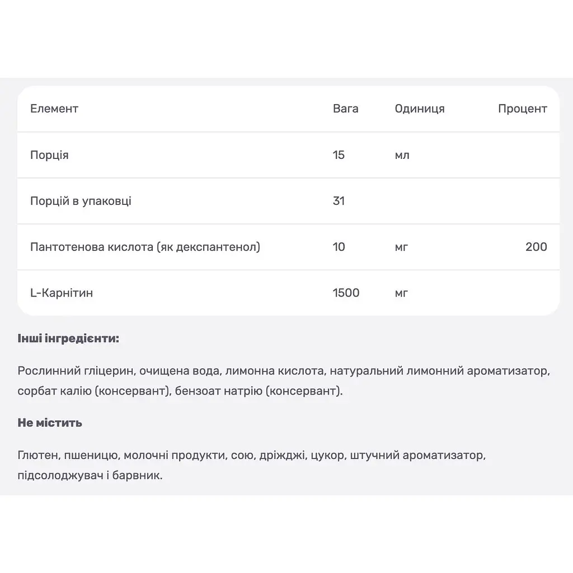Click the 10 weight value for pantothenic acid

[x=339, y=247]
